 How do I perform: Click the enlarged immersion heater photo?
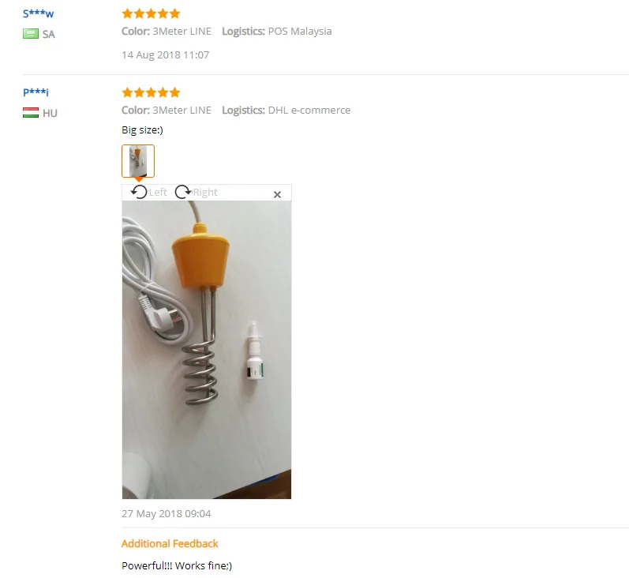coord(207,350)
